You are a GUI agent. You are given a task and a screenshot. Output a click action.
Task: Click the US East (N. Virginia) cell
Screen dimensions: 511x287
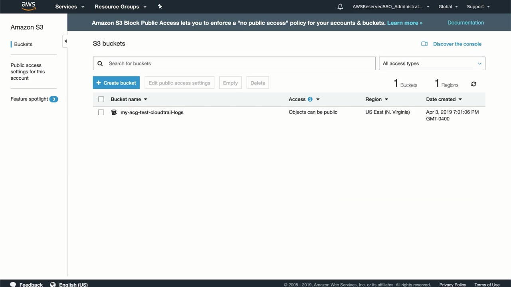[388, 112]
